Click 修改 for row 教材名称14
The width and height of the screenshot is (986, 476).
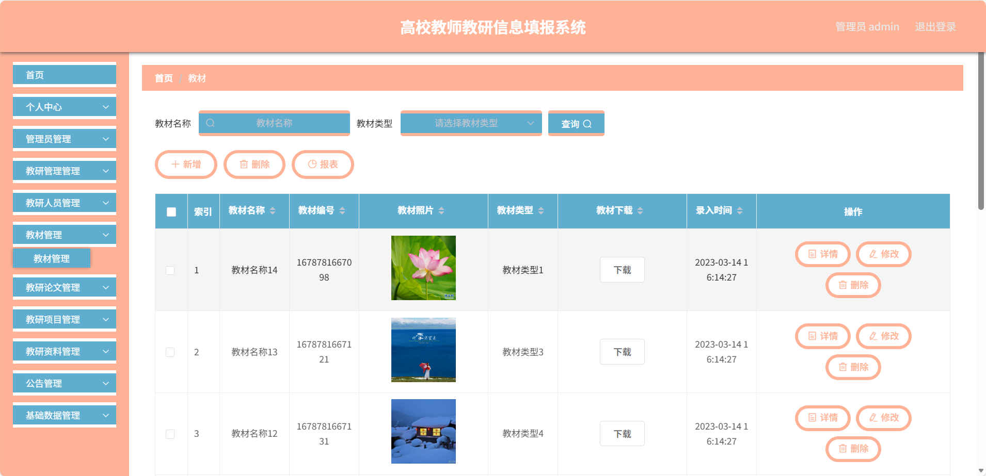point(884,254)
